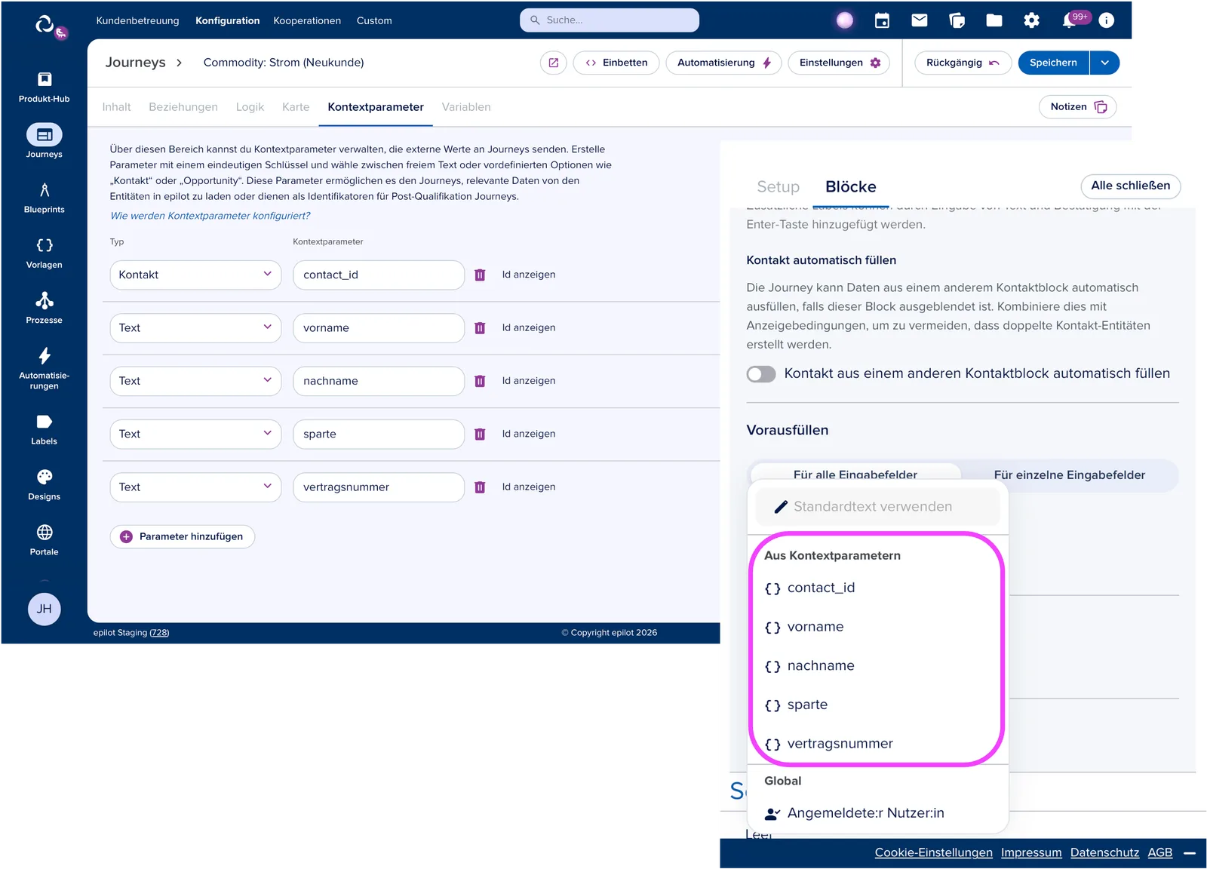
Task: Open the Kooperationen menu
Action: tap(307, 20)
